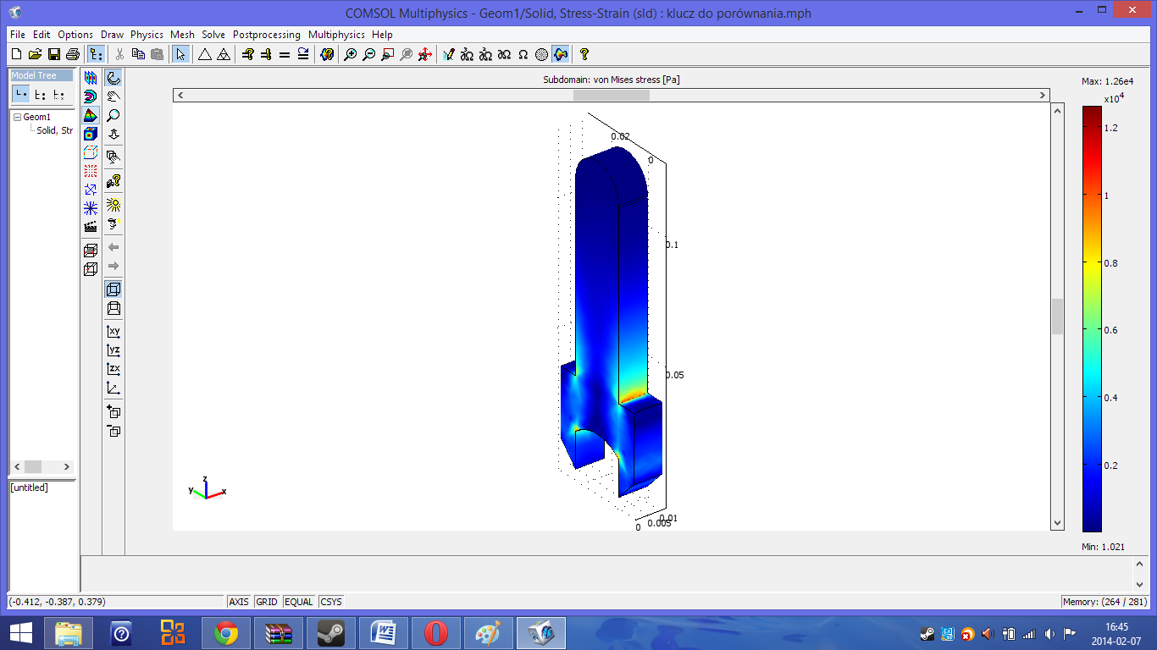Print the plot with printer icon
This screenshot has height=650, width=1157.
[73, 54]
